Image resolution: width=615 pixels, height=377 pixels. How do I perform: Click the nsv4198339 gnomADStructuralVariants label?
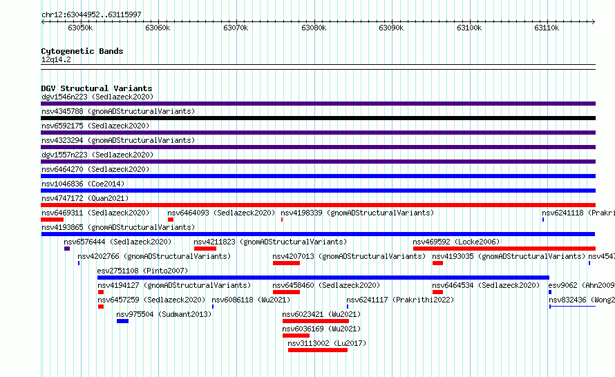357,213
